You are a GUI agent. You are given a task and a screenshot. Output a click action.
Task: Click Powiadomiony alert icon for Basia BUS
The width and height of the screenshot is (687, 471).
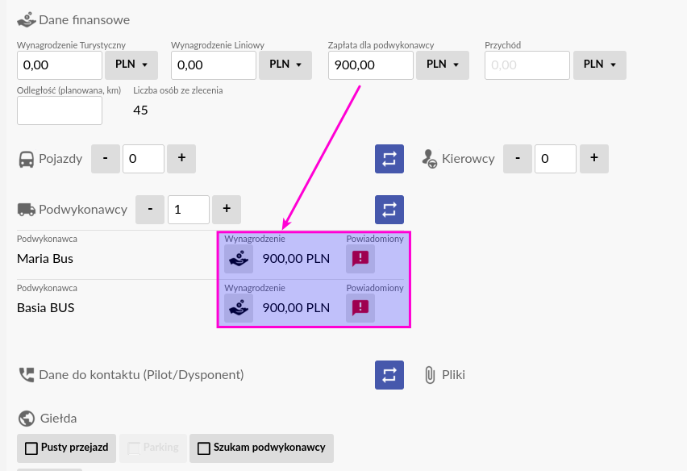coord(360,307)
